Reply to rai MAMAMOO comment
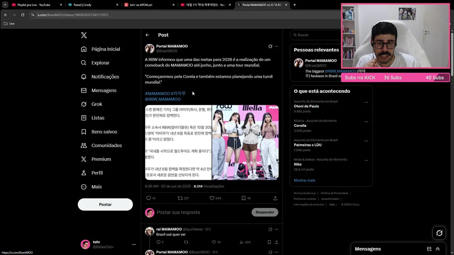Viewport: 454px width, 255px height. (159, 242)
